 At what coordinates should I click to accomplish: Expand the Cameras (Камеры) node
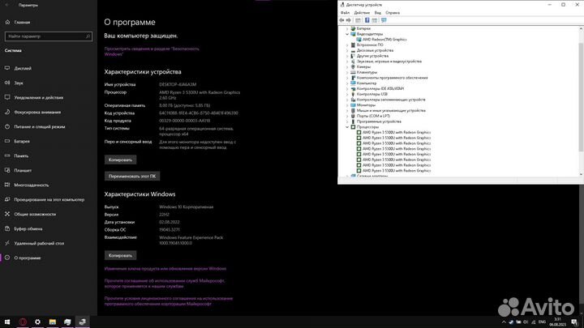click(x=347, y=66)
